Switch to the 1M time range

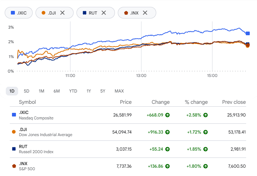pos(41,91)
